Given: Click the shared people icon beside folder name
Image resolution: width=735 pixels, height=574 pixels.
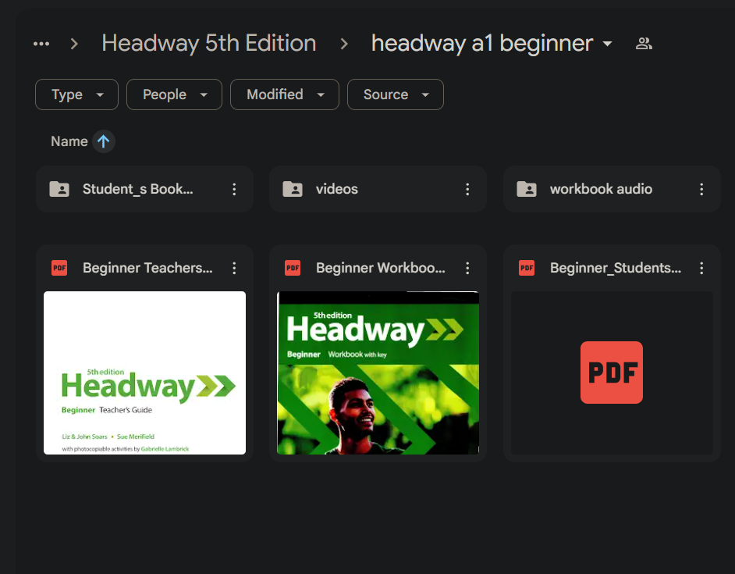Looking at the screenshot, I should [644, 44].
